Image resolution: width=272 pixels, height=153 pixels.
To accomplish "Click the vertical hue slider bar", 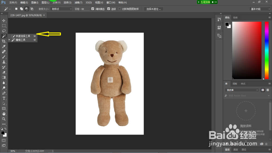I will click(x=267, y=50).
